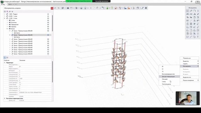This screenshot has height=113, width=201.
Task: Click the presenter webcam thumbnail
Action: tap(187, 98)
